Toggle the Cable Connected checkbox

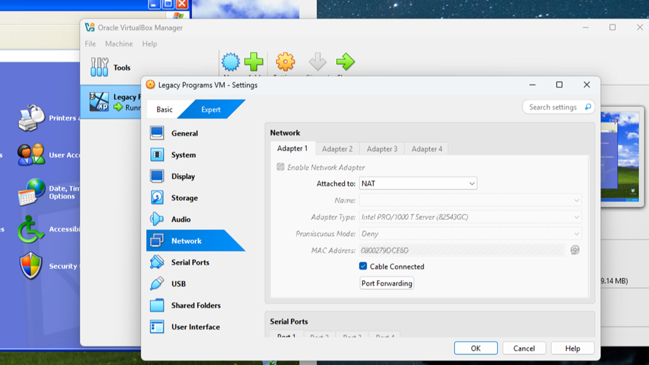pyautogui.click(x=363, y=266)
